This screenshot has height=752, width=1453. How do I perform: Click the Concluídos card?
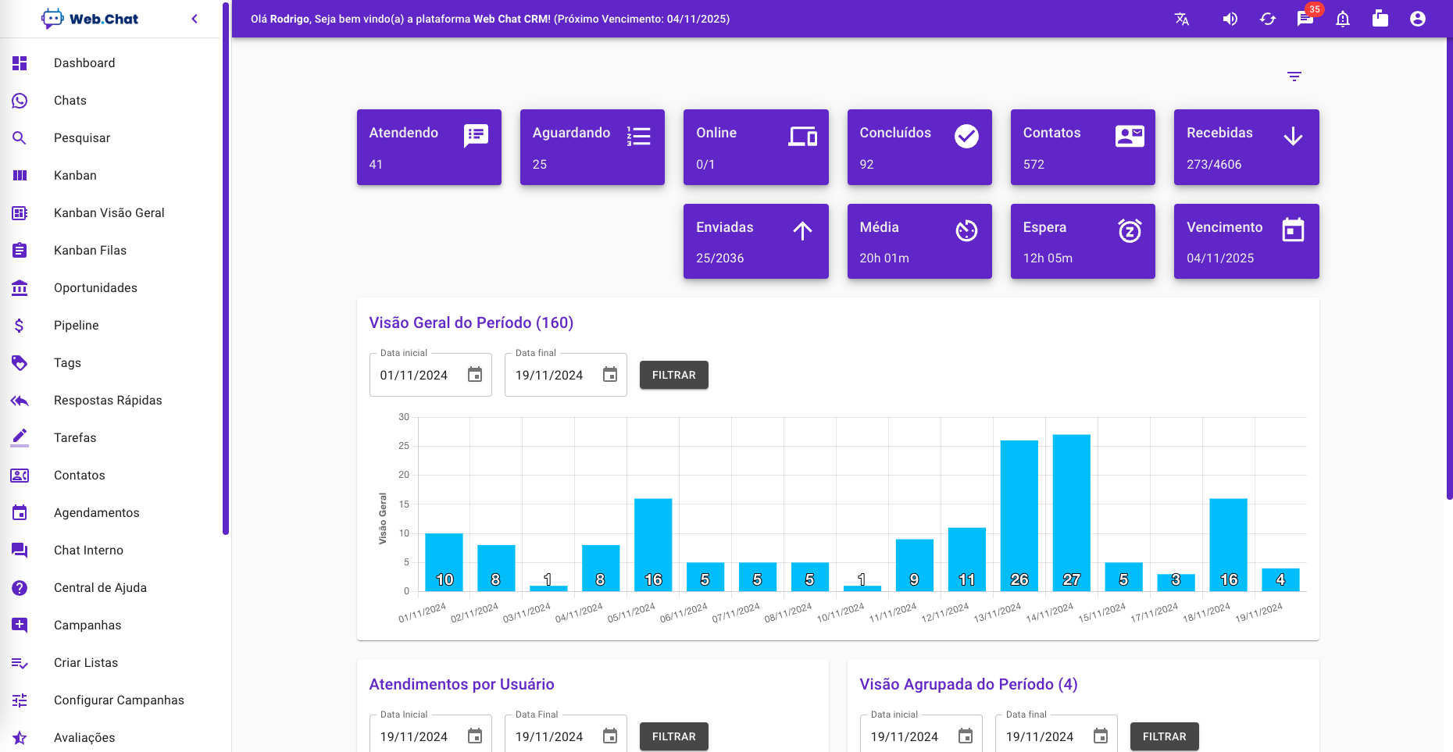pos(919,147)
